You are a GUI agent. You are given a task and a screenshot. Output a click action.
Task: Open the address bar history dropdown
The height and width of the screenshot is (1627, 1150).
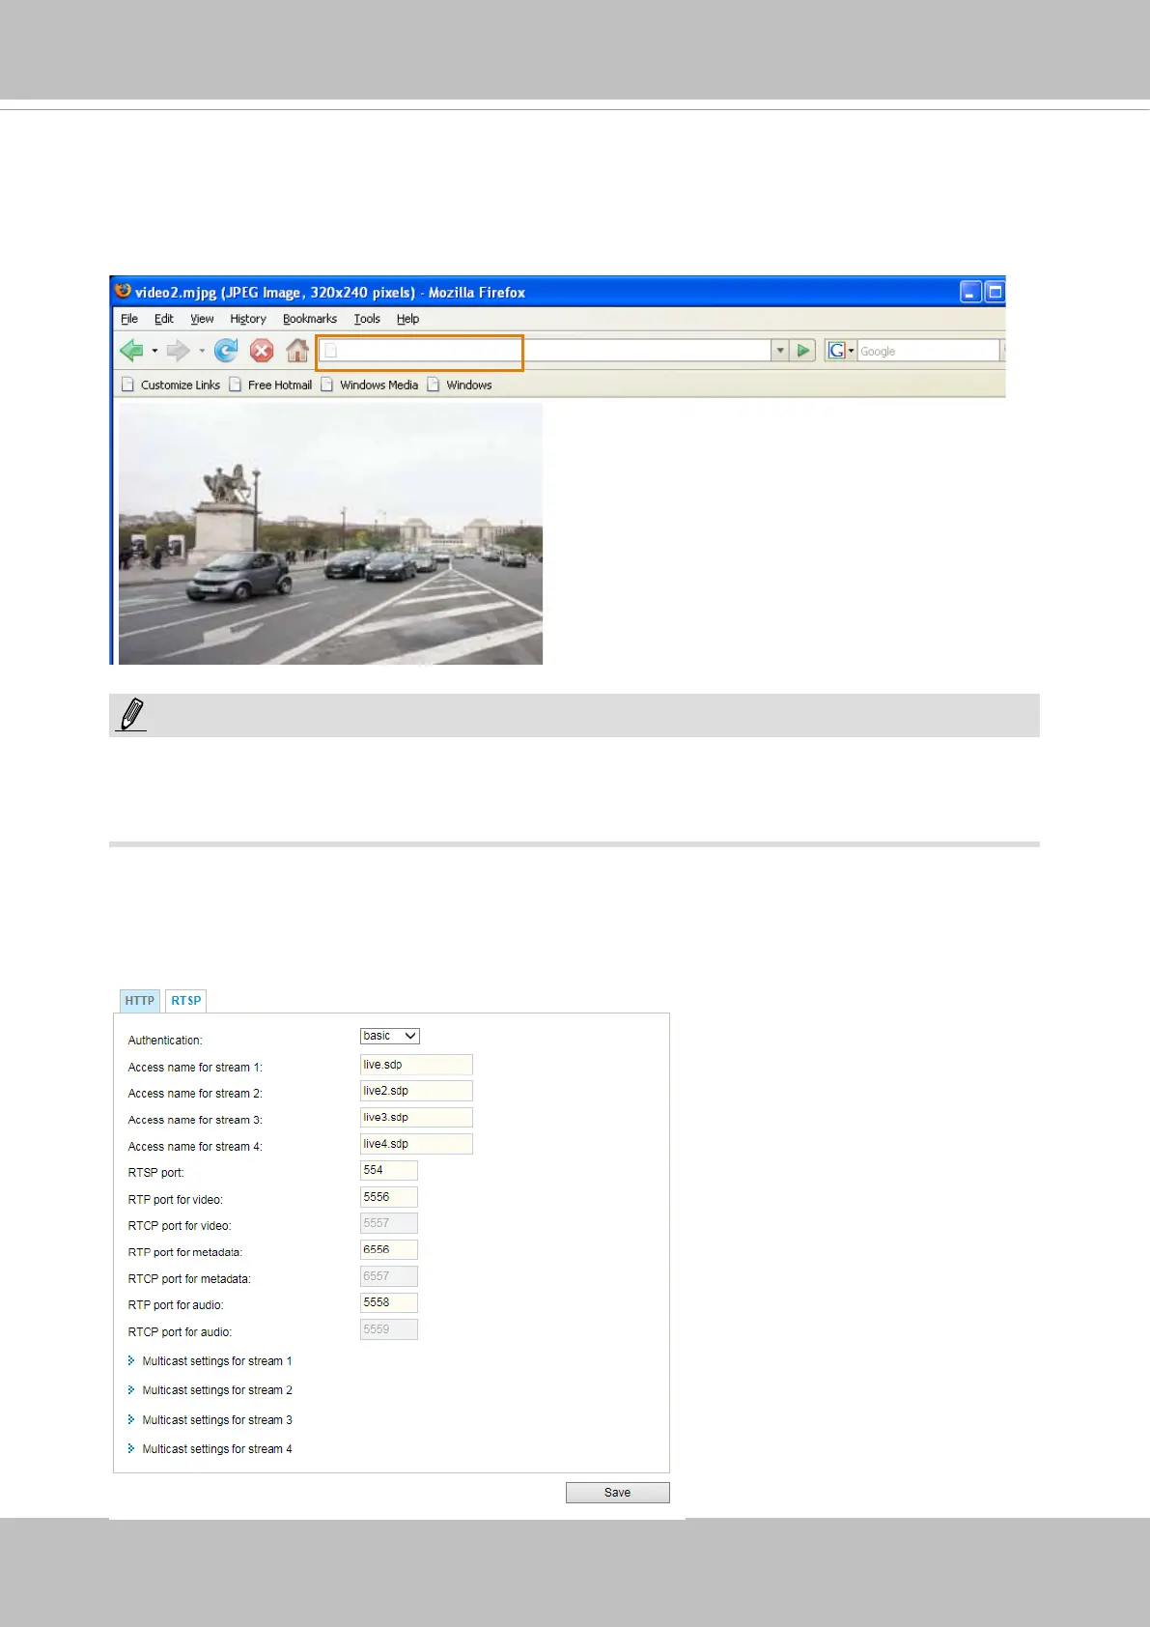[780, 351]
